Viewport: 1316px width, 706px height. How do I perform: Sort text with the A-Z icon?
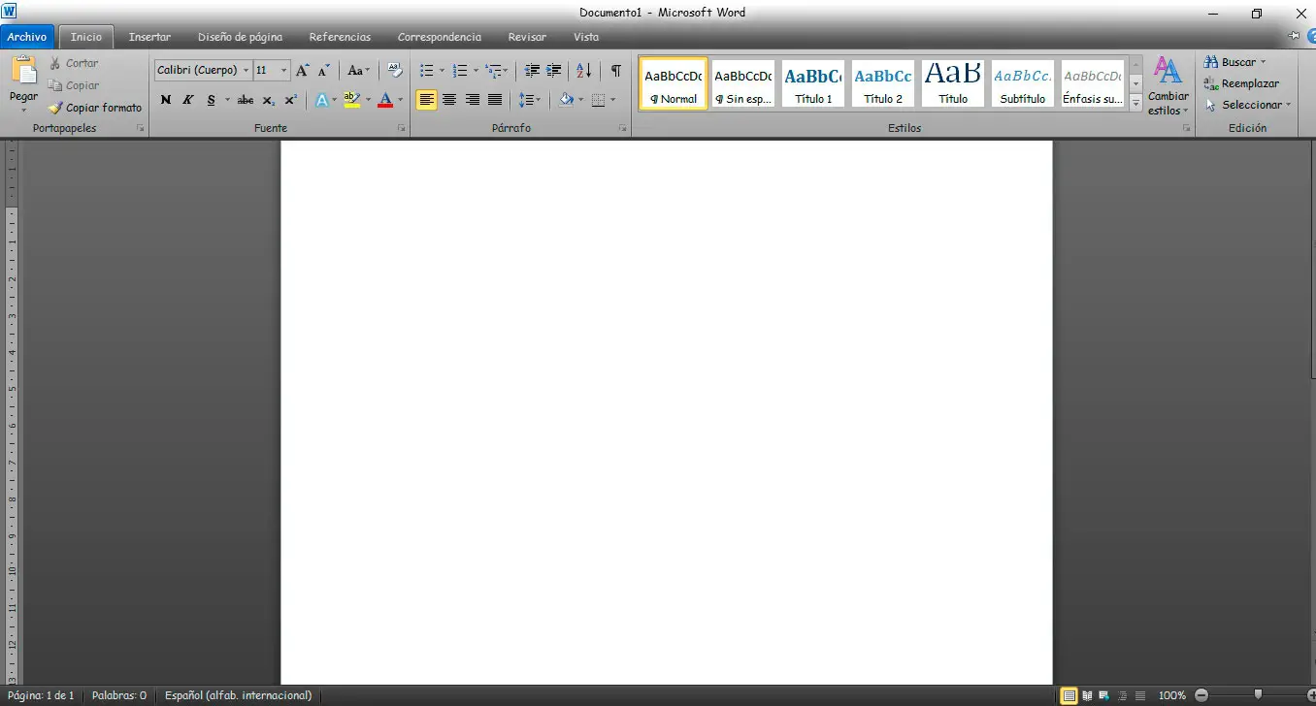coord(583,71)
